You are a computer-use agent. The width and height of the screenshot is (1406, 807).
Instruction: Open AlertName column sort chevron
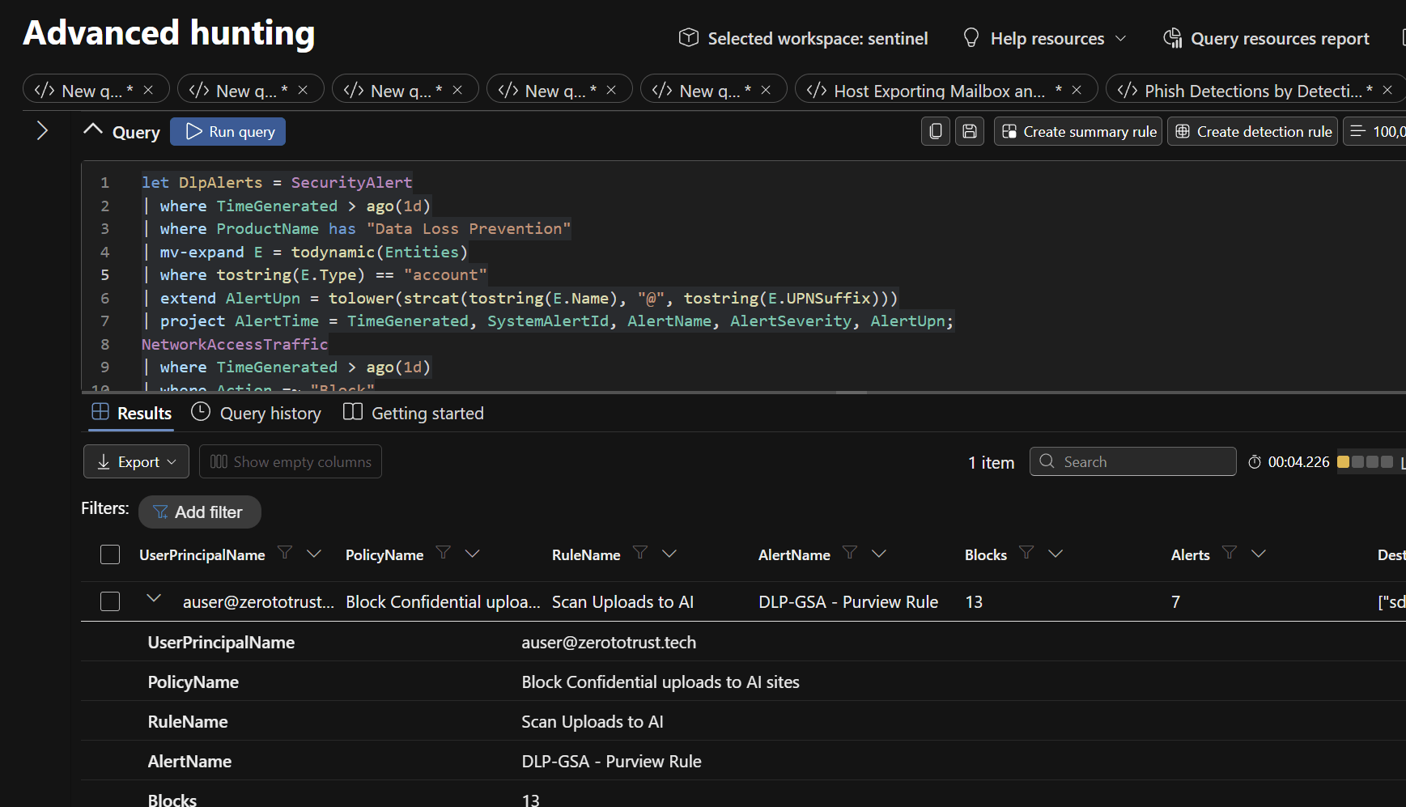coord(879,553)
